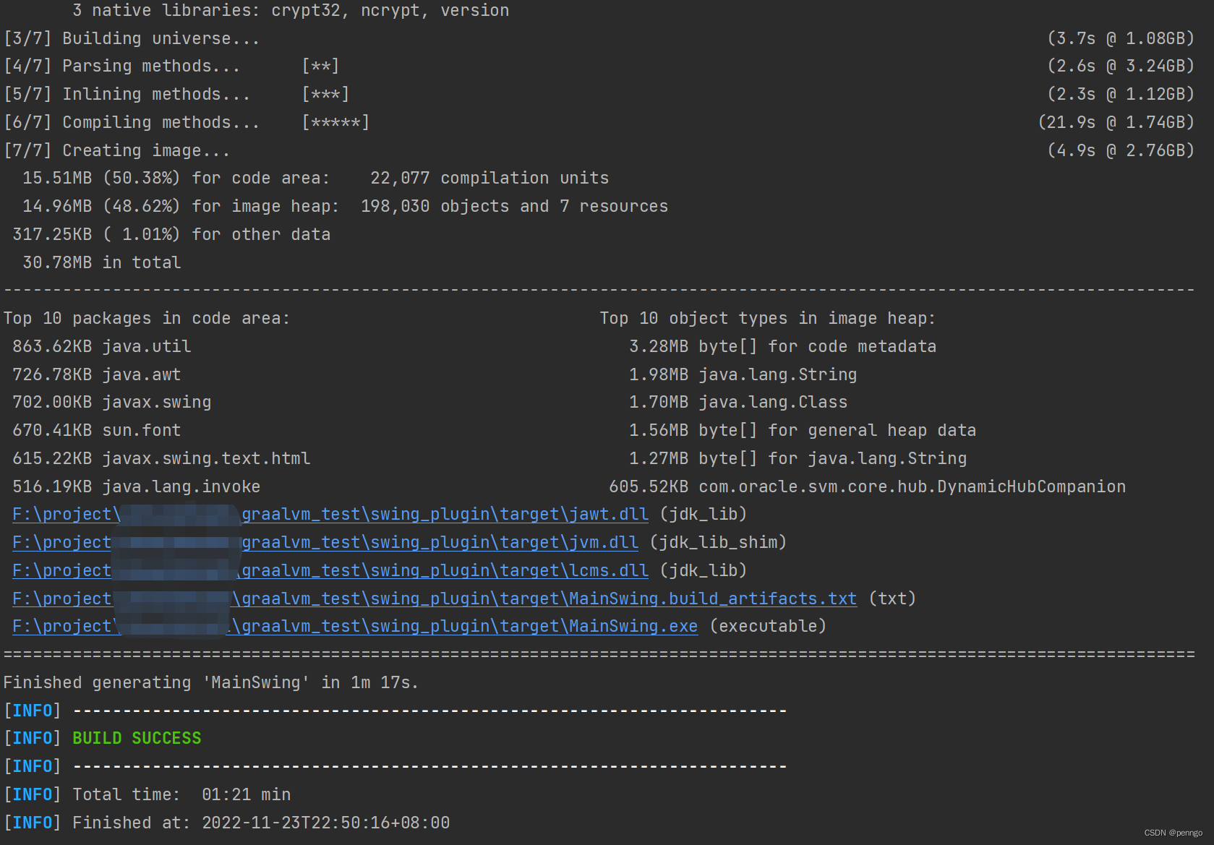
Task: Click the '516.19KB java.lang.invoke' row
Action: pyautogui.click(x=137, y=486)
